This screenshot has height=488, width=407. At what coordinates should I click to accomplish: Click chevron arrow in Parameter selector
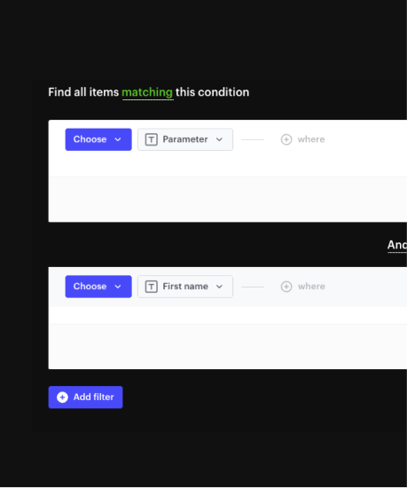point(219,139)
